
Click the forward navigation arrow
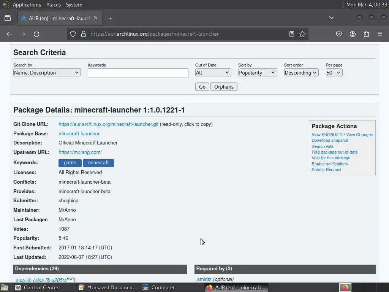[23, 34]
